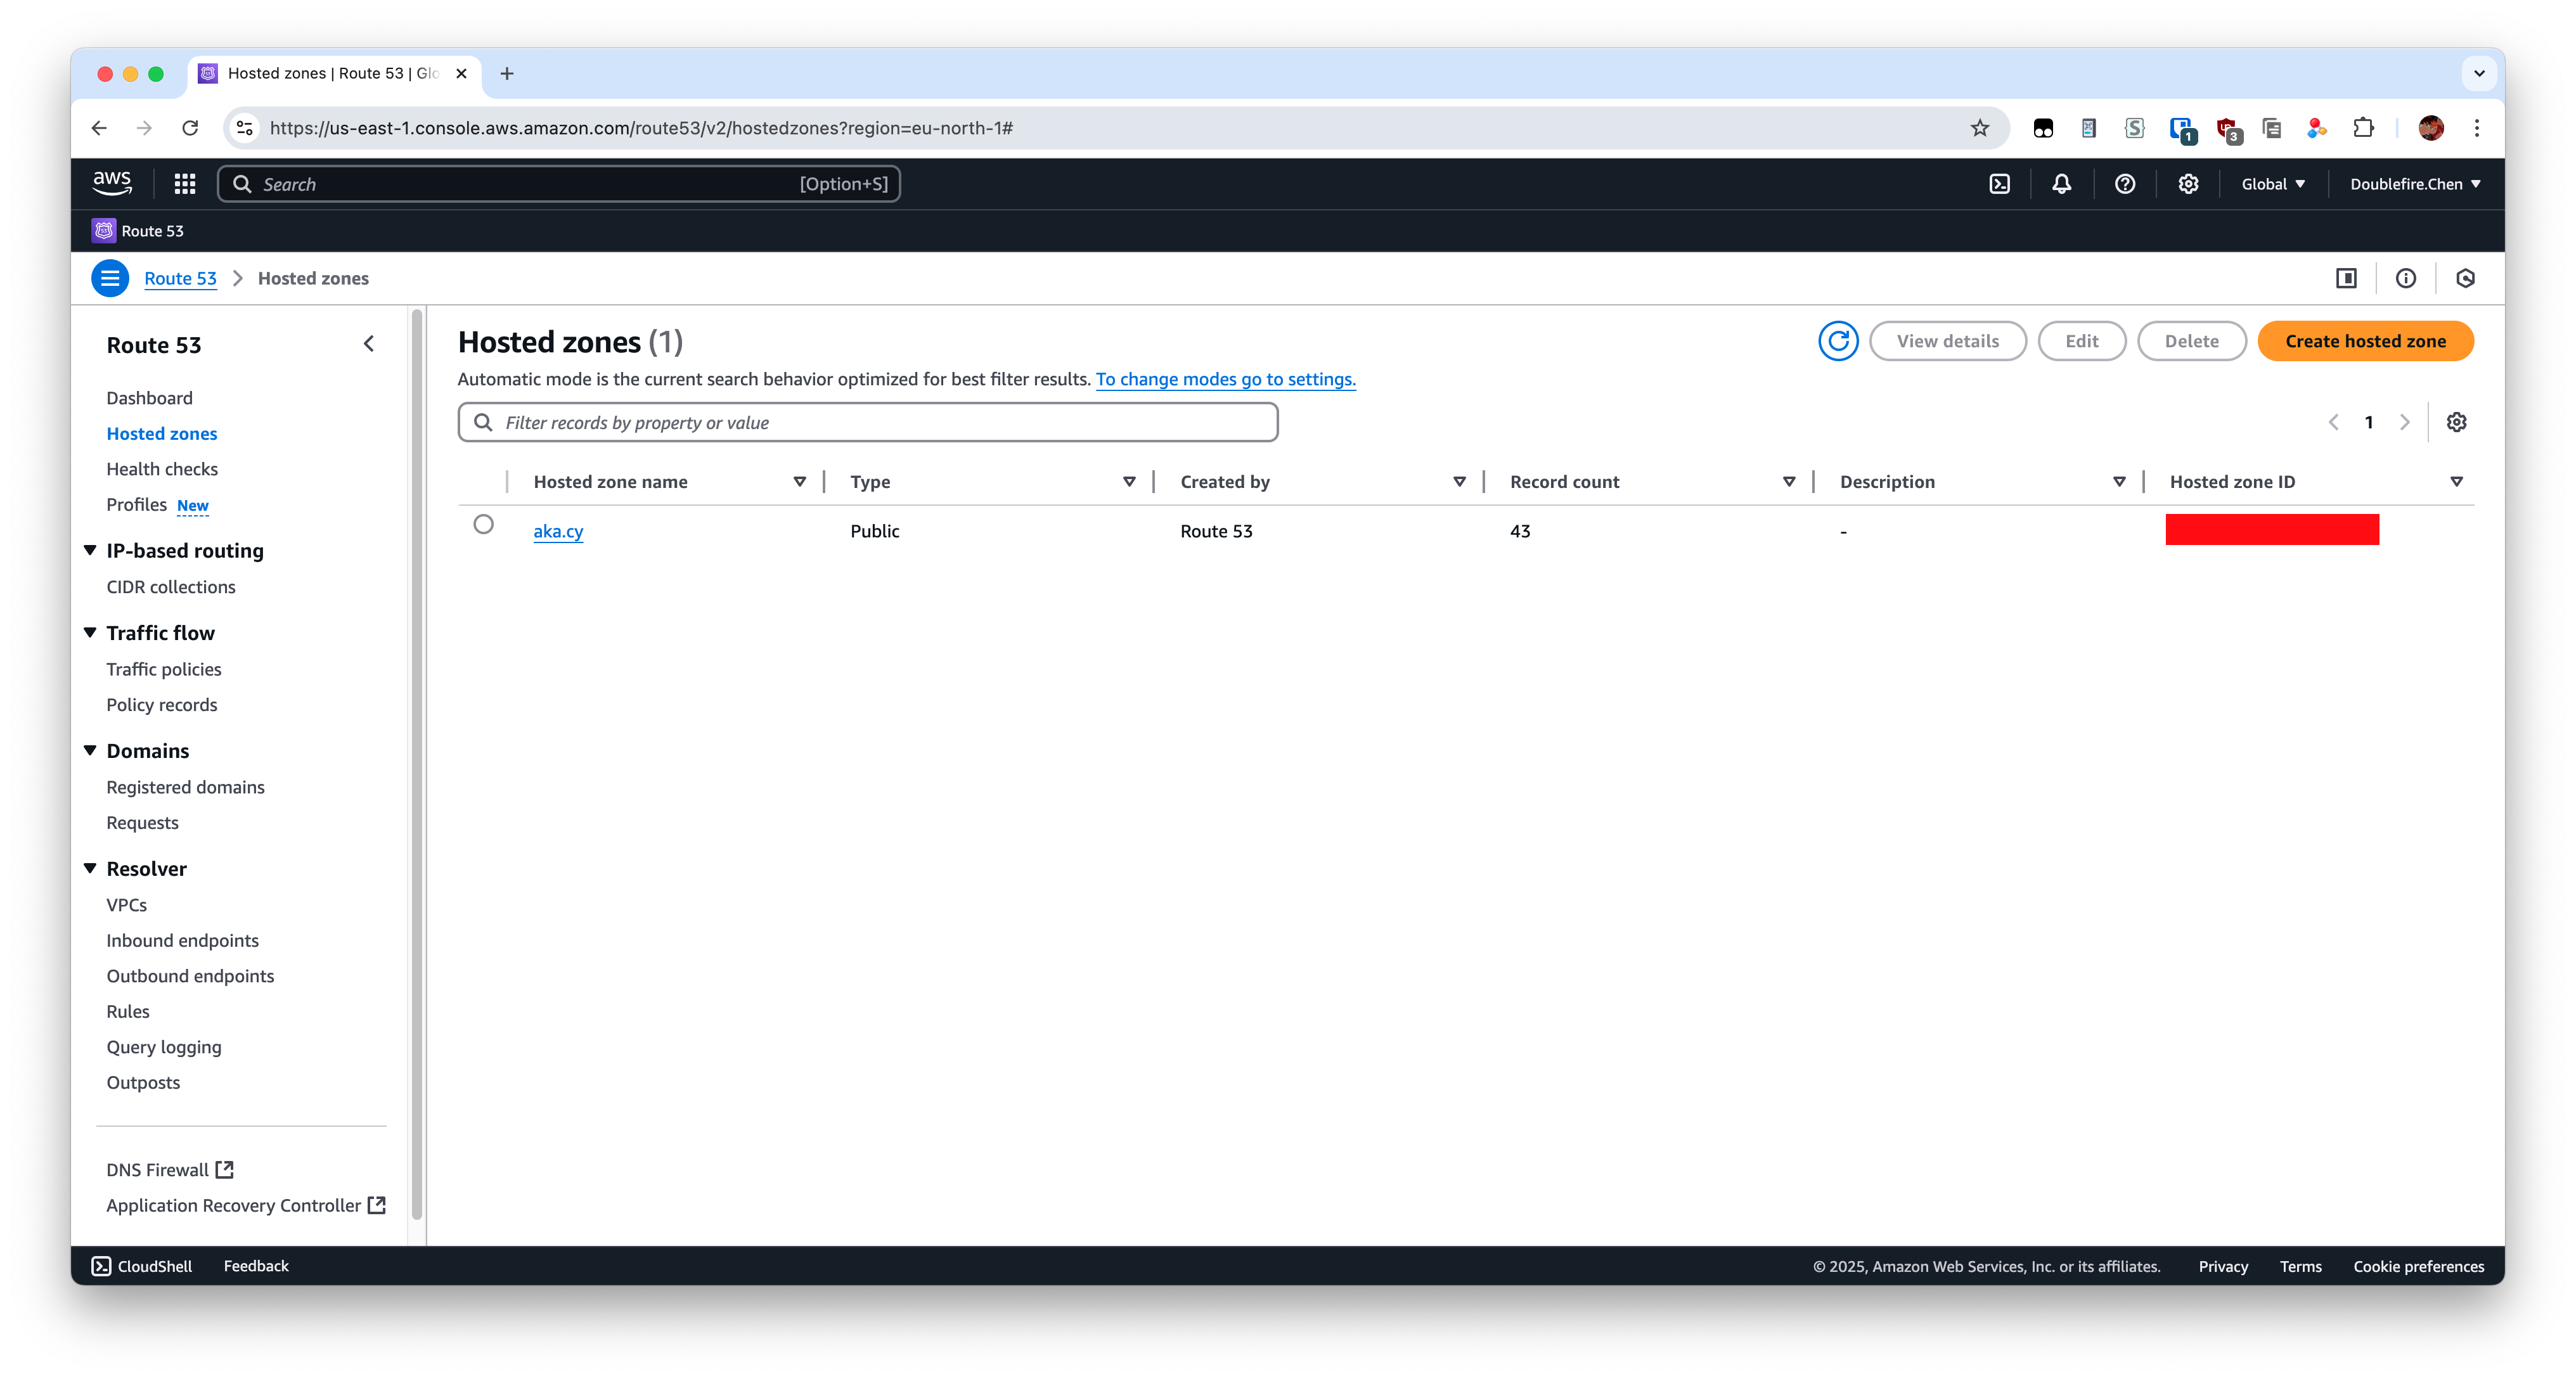
Task: Click the Route 53 breadcrumb link
Action: click(180, 278)
